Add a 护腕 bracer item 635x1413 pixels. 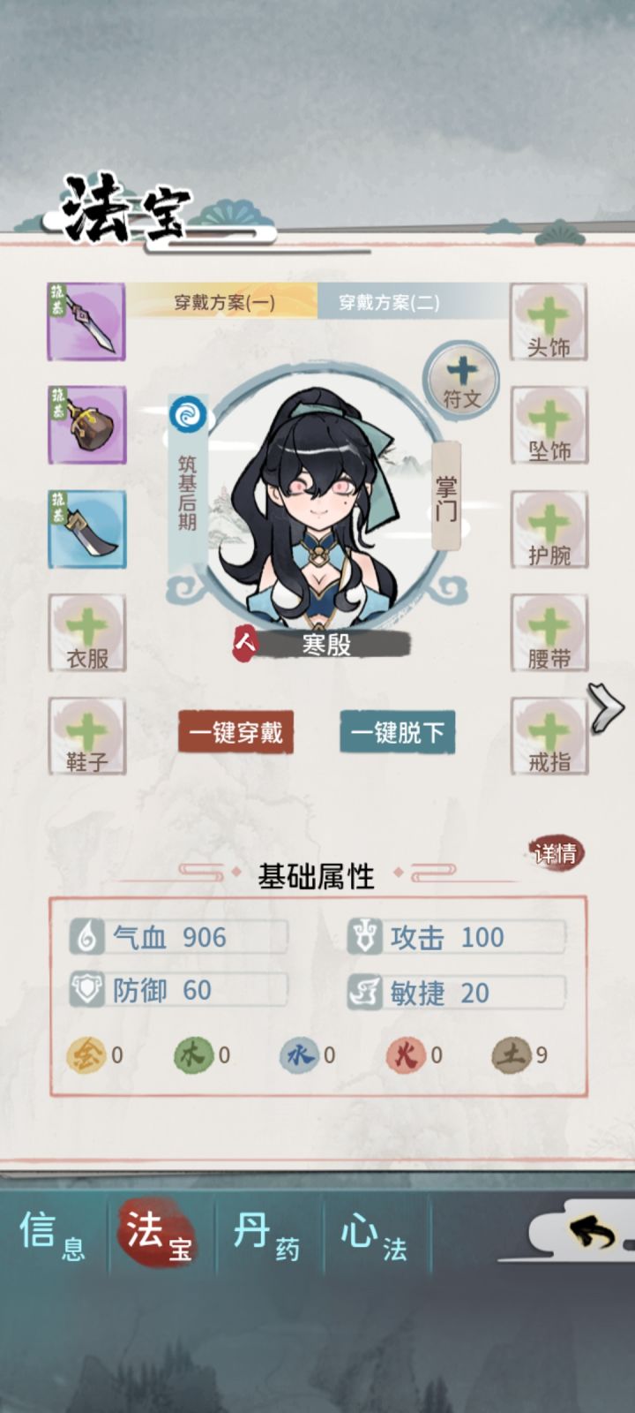549,529
